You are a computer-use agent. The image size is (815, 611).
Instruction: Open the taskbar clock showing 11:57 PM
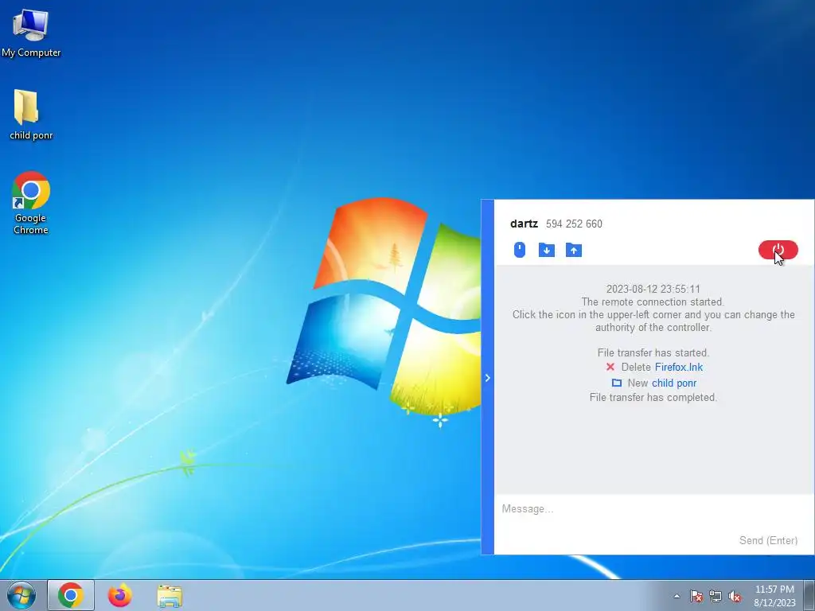point(774,596)
